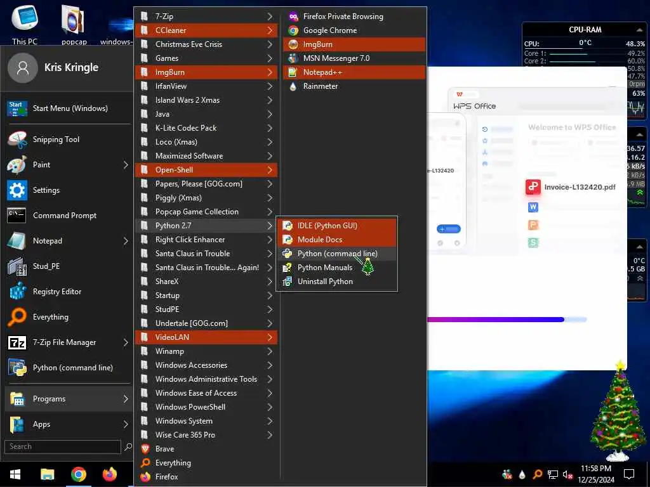Click the Everything magnifier icon in left pane
The width and height of the screenshot is (650, 487).
[x=17, y=317]
